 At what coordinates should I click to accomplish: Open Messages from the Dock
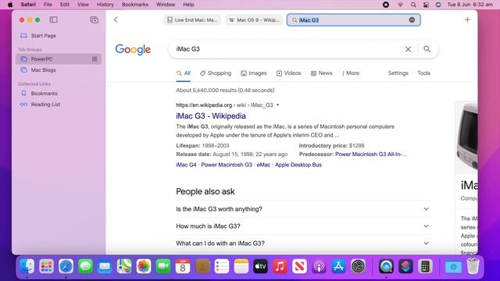tap(85, 266)
